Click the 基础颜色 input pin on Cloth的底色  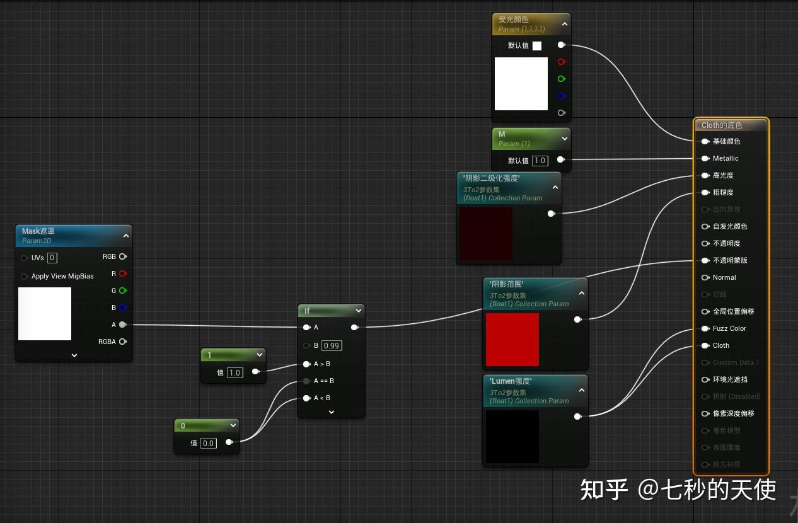pos(706,141)
